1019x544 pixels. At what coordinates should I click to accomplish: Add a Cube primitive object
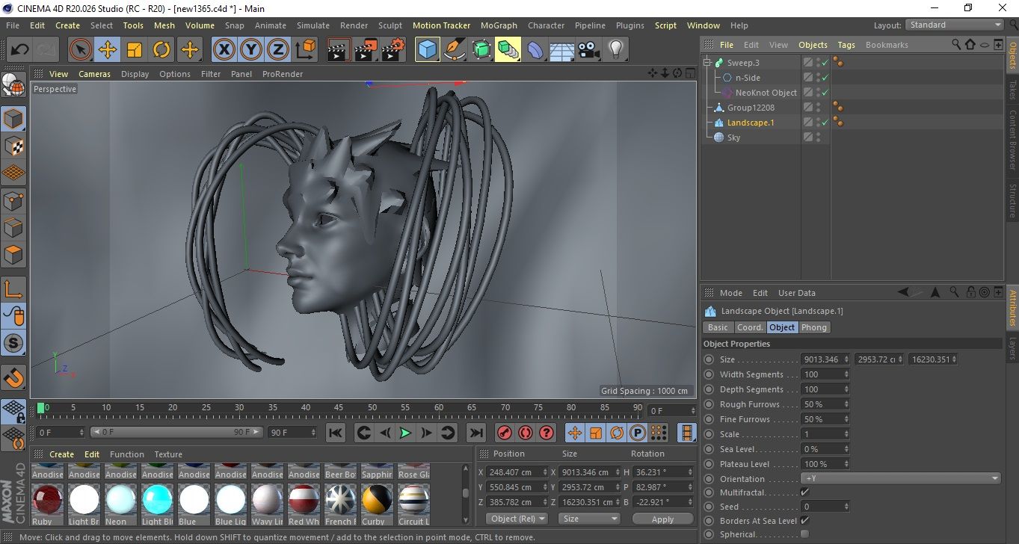point(428,50)
